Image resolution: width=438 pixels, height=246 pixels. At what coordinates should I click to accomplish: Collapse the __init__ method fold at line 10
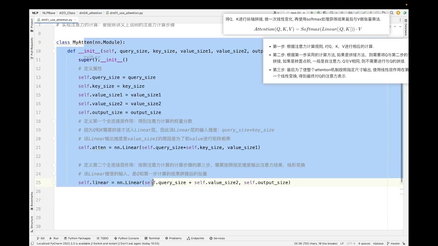pyautogui.click(x=54, y=51)
